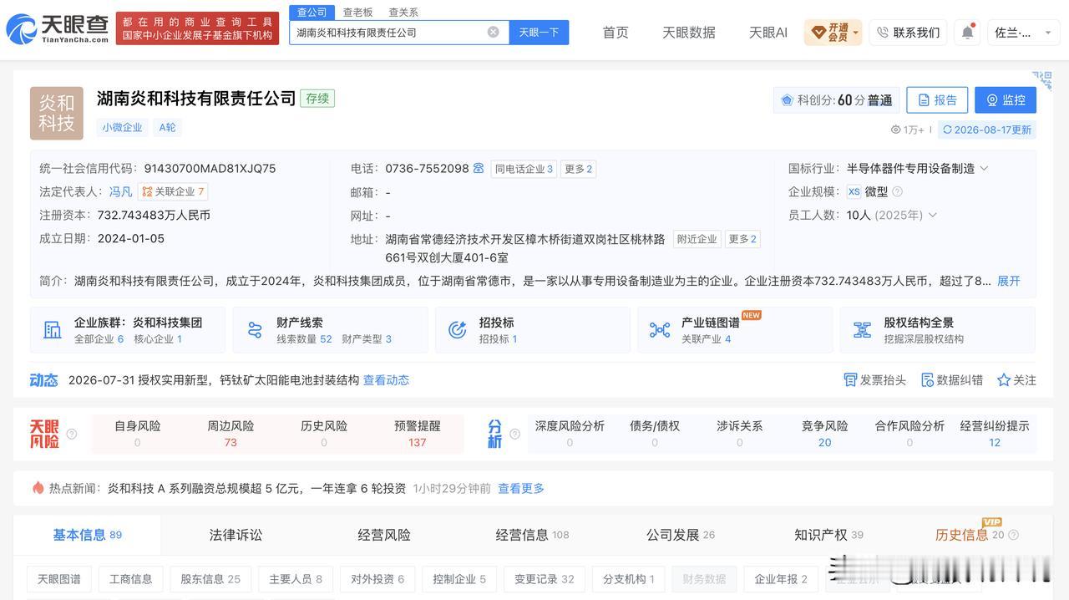Click the 发票抬头 invoice icon link

(x=874, y=380)
